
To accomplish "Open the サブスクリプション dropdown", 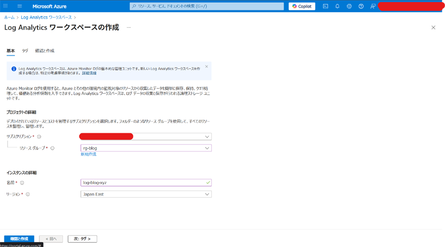I will [145, 137].
